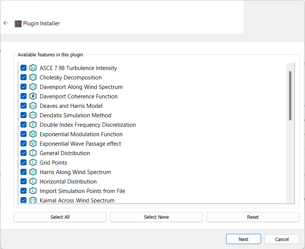Click the Davenport Coherence Function hash icon
Screen dimensions: 305x249
tap(33, 96)
